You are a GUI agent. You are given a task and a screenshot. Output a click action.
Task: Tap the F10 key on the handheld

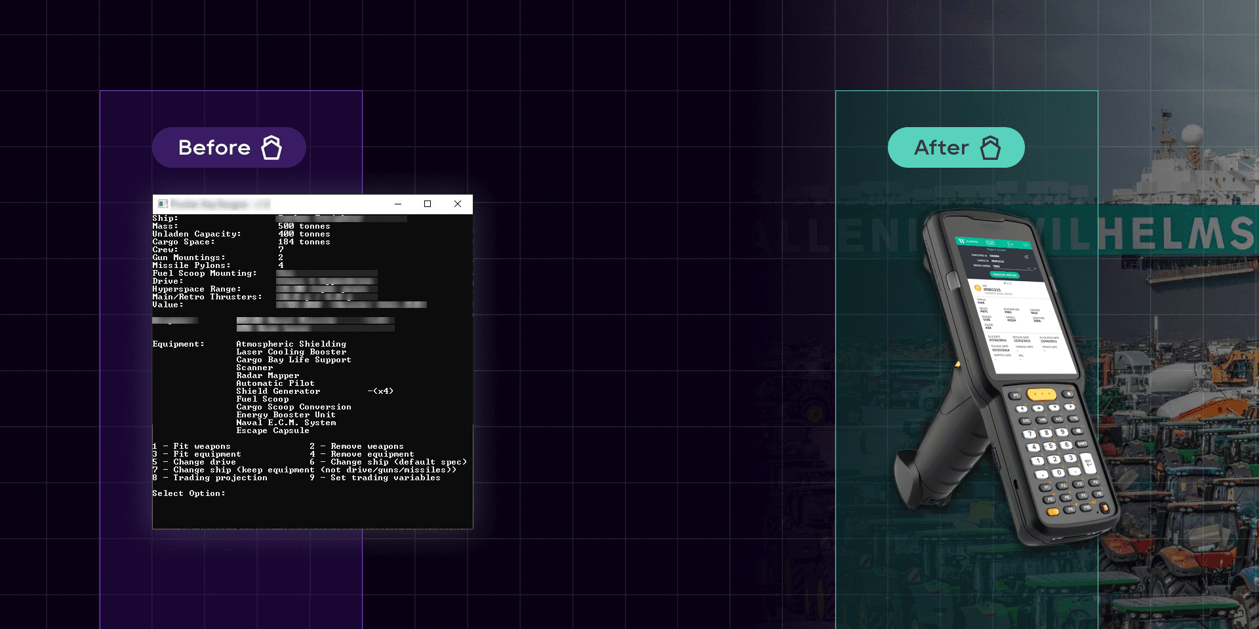1086,508
